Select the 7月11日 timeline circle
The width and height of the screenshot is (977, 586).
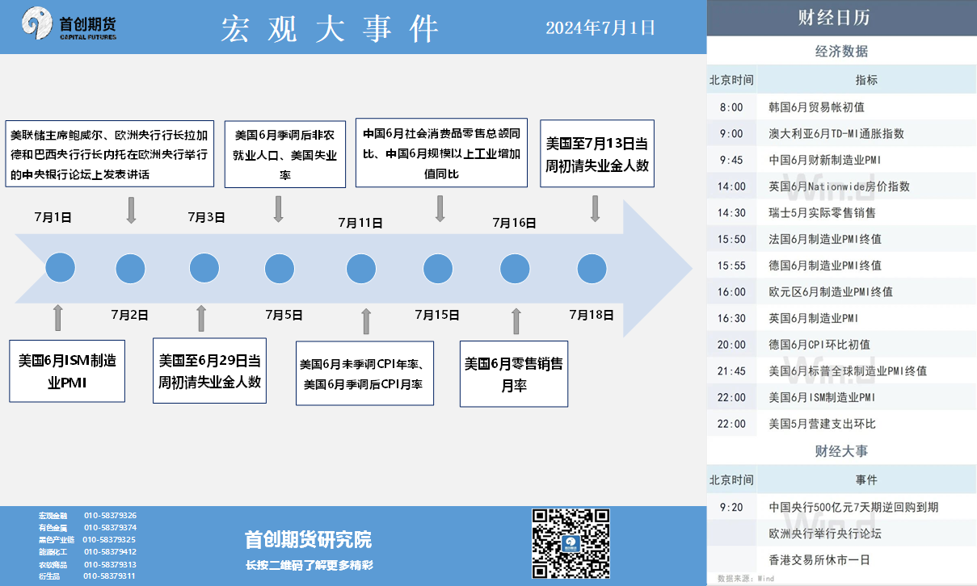click(360, 268)
